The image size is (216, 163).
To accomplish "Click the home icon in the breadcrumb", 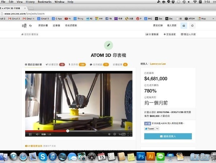I will (22, 34).
